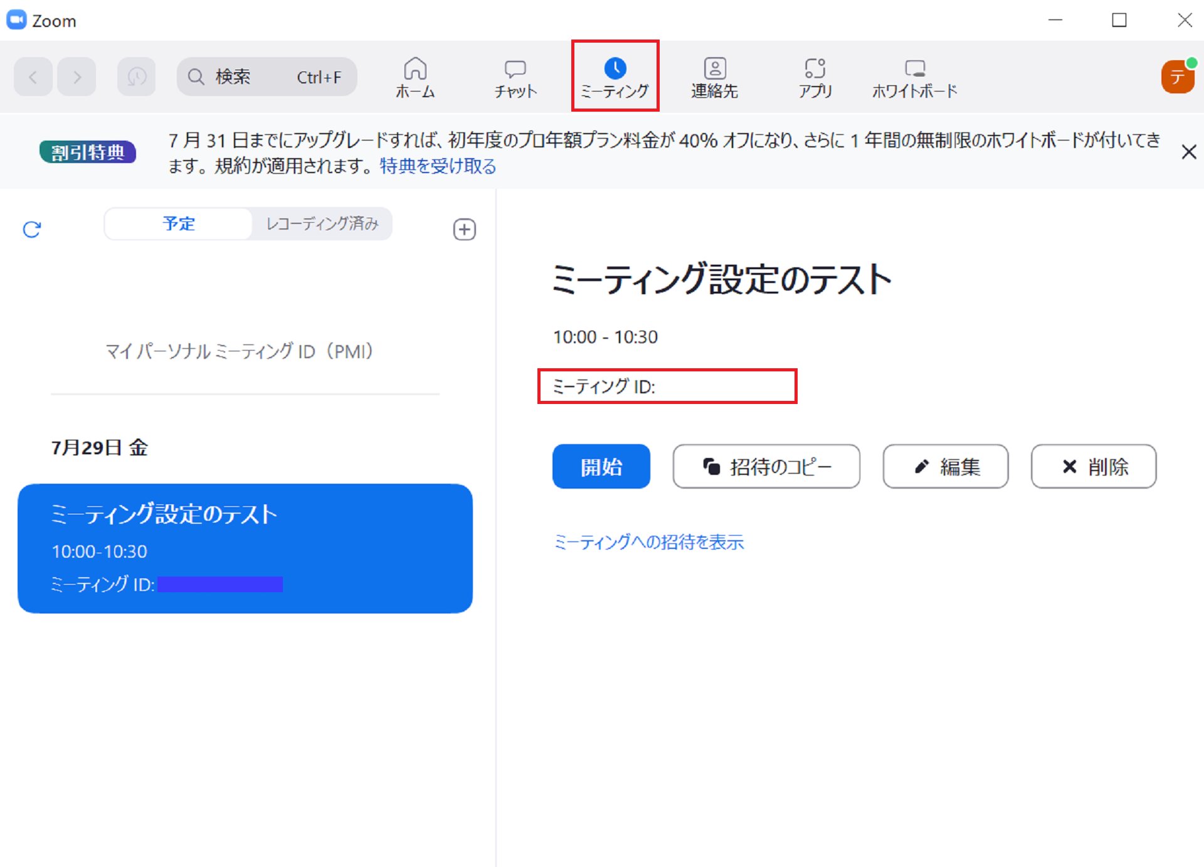This screenshot has width=1204, height=867.
Task: Click the history clock icon beside search
Action: pyautogui.click(x=137, y=77)
